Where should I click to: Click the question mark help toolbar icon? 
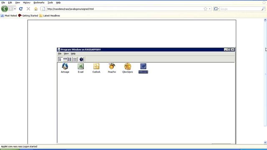coord(81,59)
